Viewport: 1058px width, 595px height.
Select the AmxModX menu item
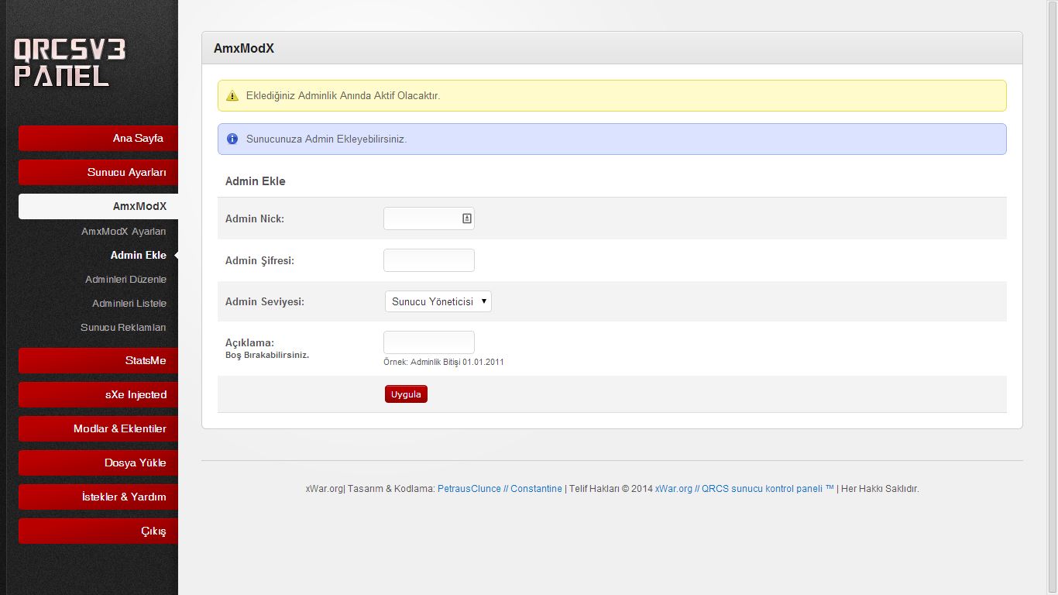[98, 206]
